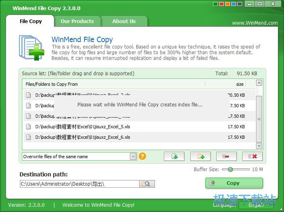Click the add file button
The width and height of the screenshot is (284, 212).
coord(174,157)
